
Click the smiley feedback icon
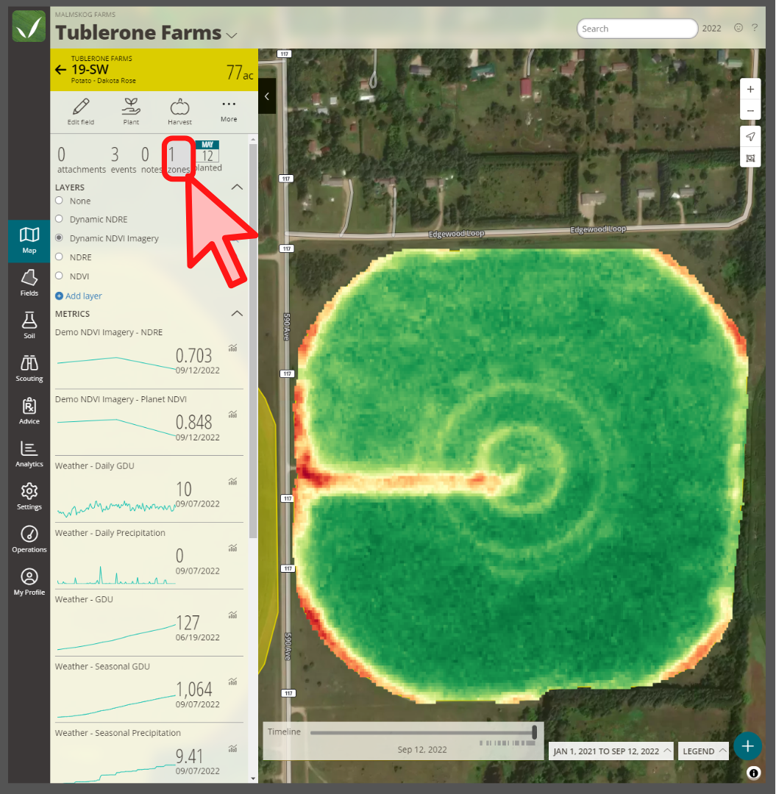(738, 28)
